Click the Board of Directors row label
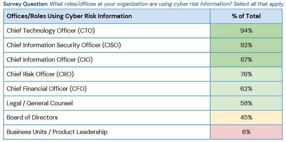 pos(32,117)
